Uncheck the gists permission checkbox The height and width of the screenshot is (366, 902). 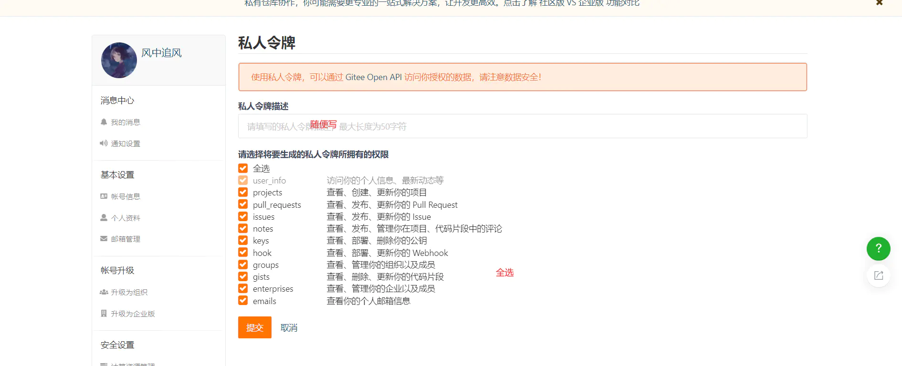[243, 276]
